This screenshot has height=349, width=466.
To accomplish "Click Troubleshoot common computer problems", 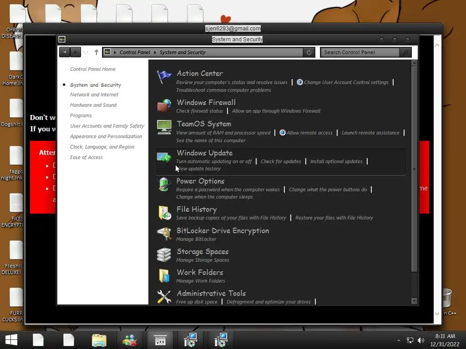I will (223, 90).
